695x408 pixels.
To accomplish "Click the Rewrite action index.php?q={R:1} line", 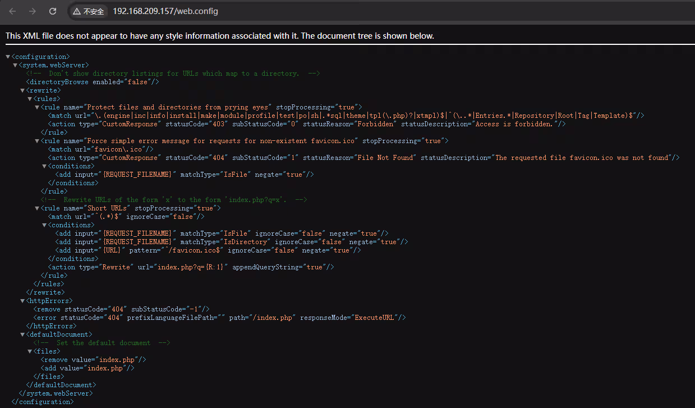I will pos(191,267).
